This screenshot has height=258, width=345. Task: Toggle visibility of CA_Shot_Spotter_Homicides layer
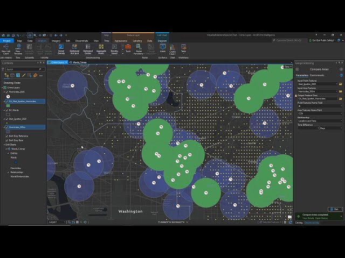(x=7, y=102)
